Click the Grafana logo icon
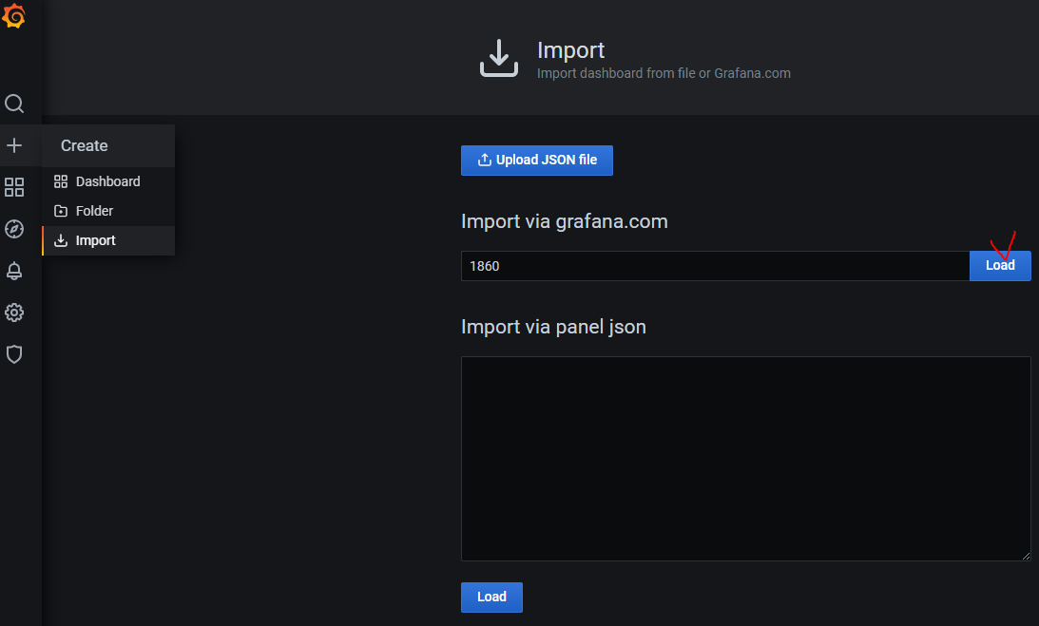Screen dimensions: 1039x626 pyautogui.click(x=14, y=16)
